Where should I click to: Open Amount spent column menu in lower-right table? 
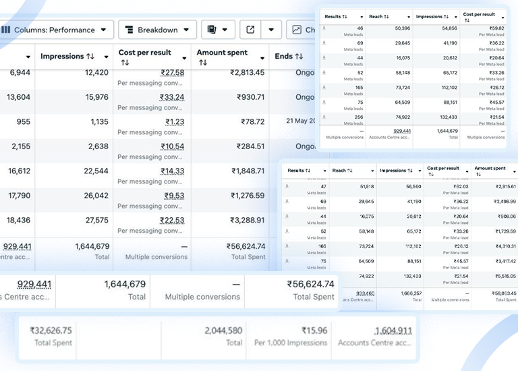coord(513,171)
